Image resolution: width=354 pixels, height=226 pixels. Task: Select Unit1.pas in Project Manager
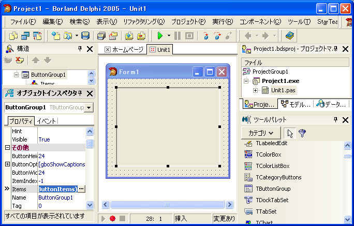tap(283, 90)
